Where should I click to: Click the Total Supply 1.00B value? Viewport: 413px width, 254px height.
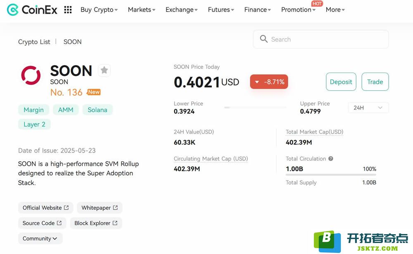point(369,183)
